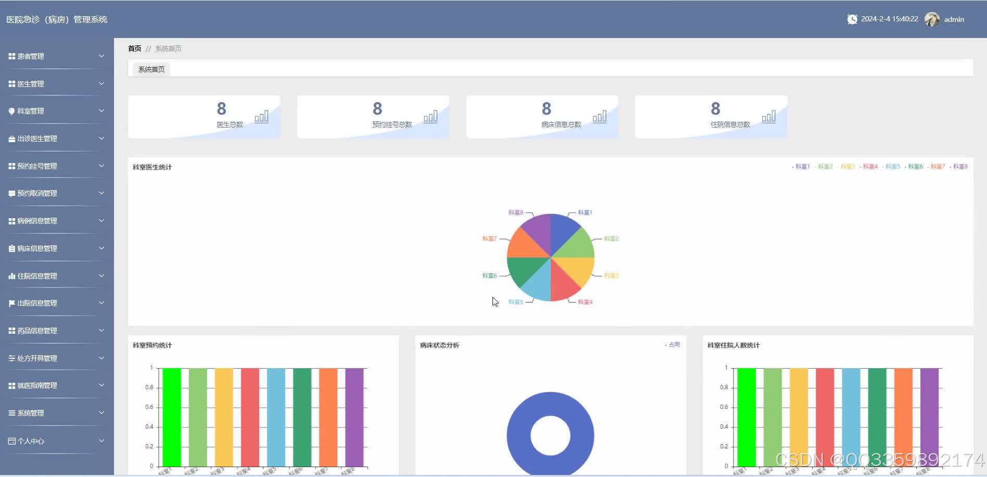Click the 系统管理 list icon

point(11,413)
